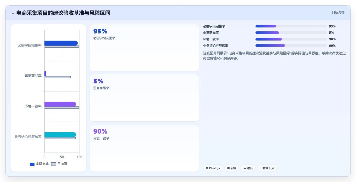The height and width of the screenshot is (182, 356).
Task: Click the 重复商品率 progress bar
Action: point(291,33)
